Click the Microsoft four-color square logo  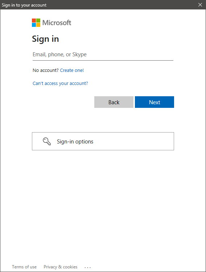coord(36,23)
